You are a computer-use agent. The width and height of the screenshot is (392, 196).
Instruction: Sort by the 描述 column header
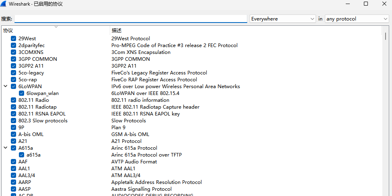[246, 31]
